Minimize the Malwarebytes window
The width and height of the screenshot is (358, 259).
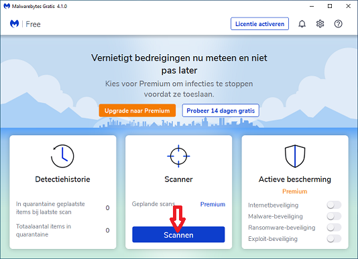[312, 6]
